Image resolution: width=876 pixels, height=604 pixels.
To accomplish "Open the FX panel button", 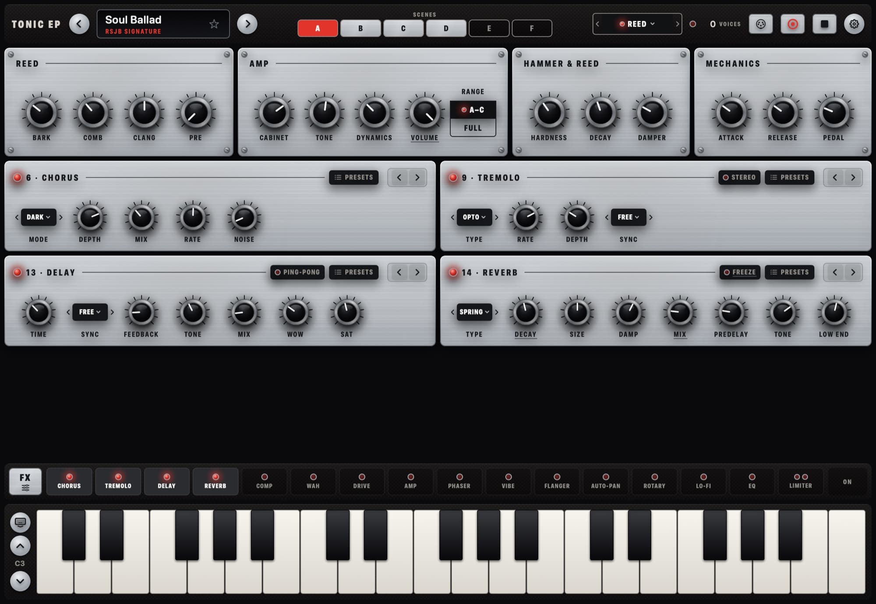I will pos(25,481).
